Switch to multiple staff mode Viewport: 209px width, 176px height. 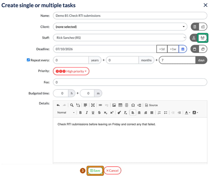pos(202,38)
